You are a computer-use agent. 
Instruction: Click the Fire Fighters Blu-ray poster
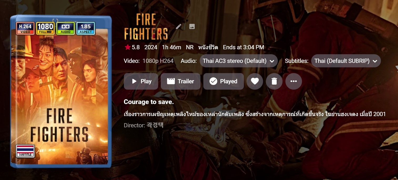point(61,92)
